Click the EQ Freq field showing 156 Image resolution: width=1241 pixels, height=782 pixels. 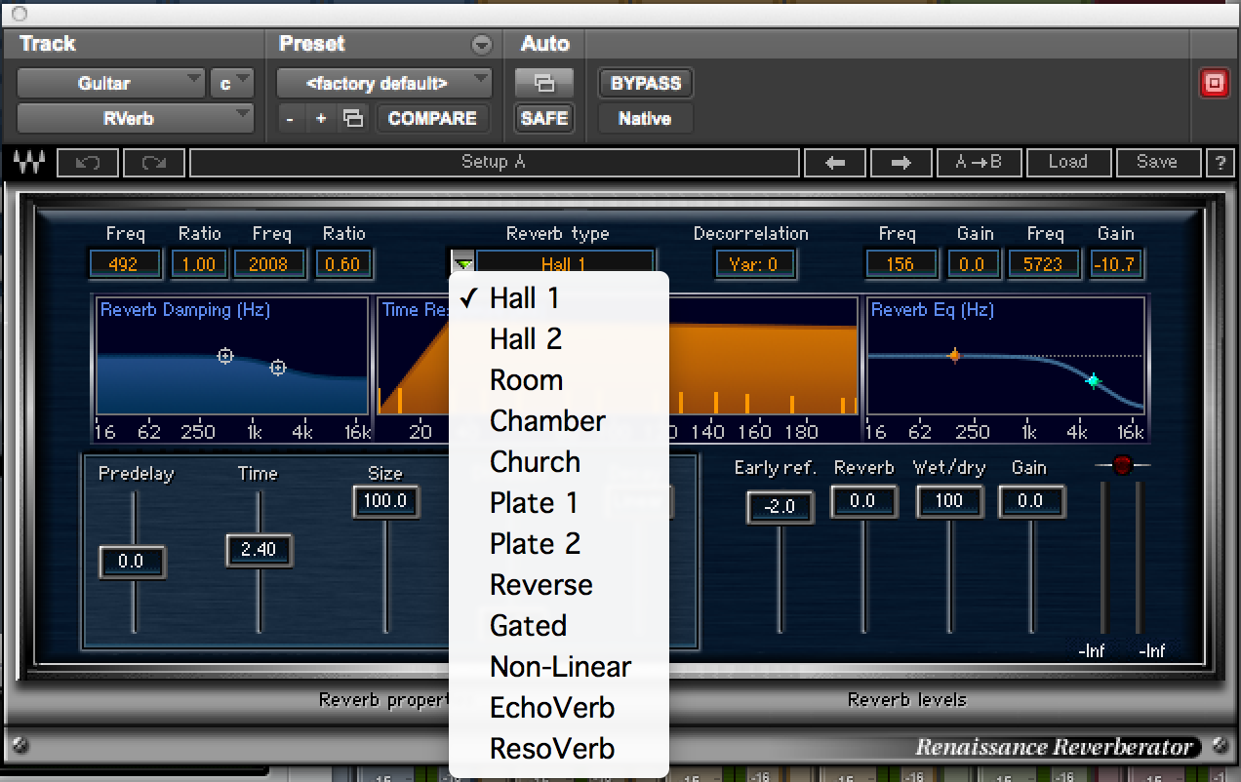click(901, 264)
